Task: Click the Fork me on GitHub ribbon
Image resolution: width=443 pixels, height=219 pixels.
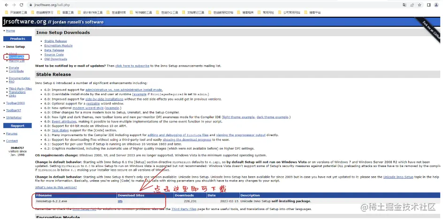Action: click(x=430, y=30)
